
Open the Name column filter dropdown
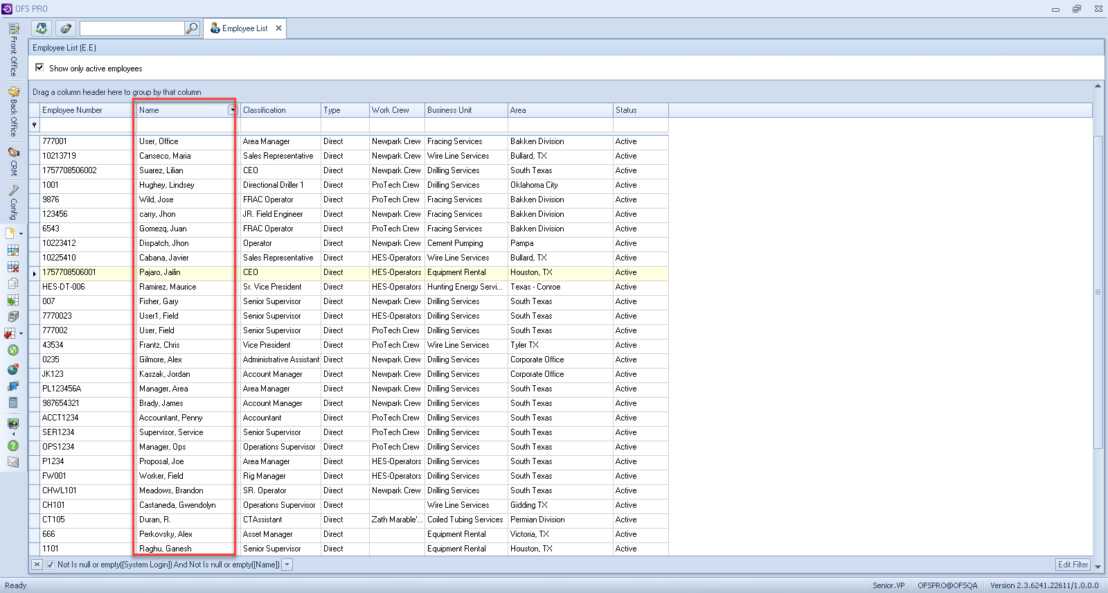point(232,110)
